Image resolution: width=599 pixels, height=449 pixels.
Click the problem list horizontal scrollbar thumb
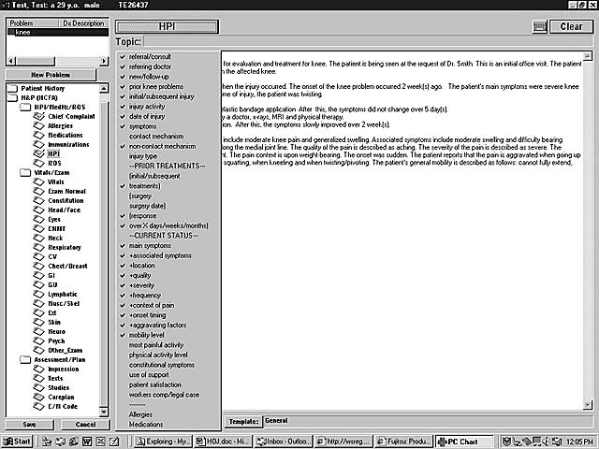(36, 61)
